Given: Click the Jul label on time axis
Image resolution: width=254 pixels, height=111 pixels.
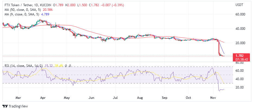Looking at the screenshot, I should (x=115, y=98).
